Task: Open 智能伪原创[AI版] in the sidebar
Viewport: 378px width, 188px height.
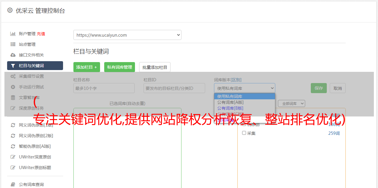Action: pos(35,146)
